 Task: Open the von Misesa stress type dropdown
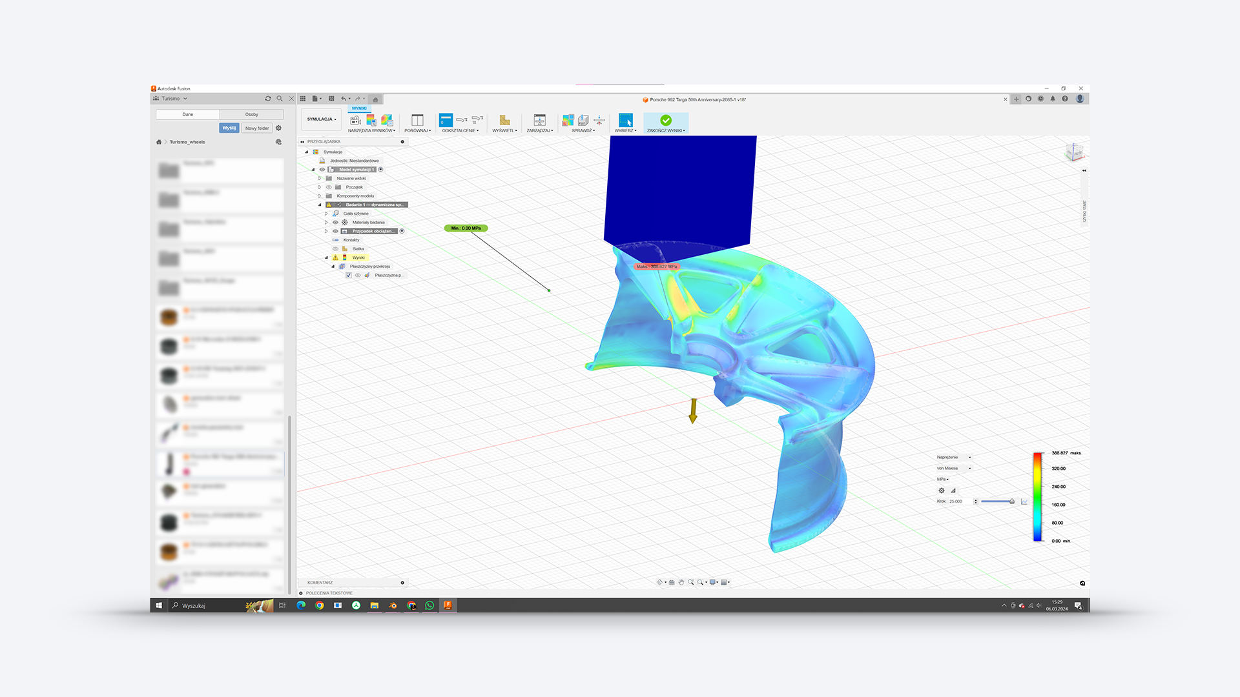[x=954, y=469]
